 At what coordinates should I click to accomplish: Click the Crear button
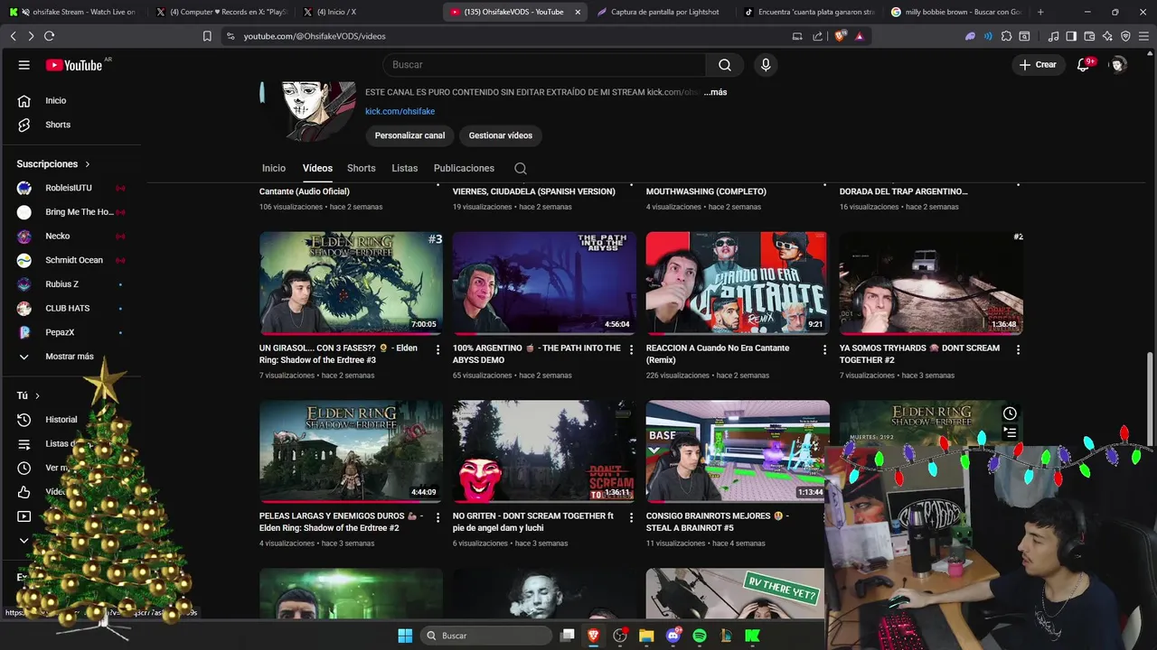coord(1038,65)
